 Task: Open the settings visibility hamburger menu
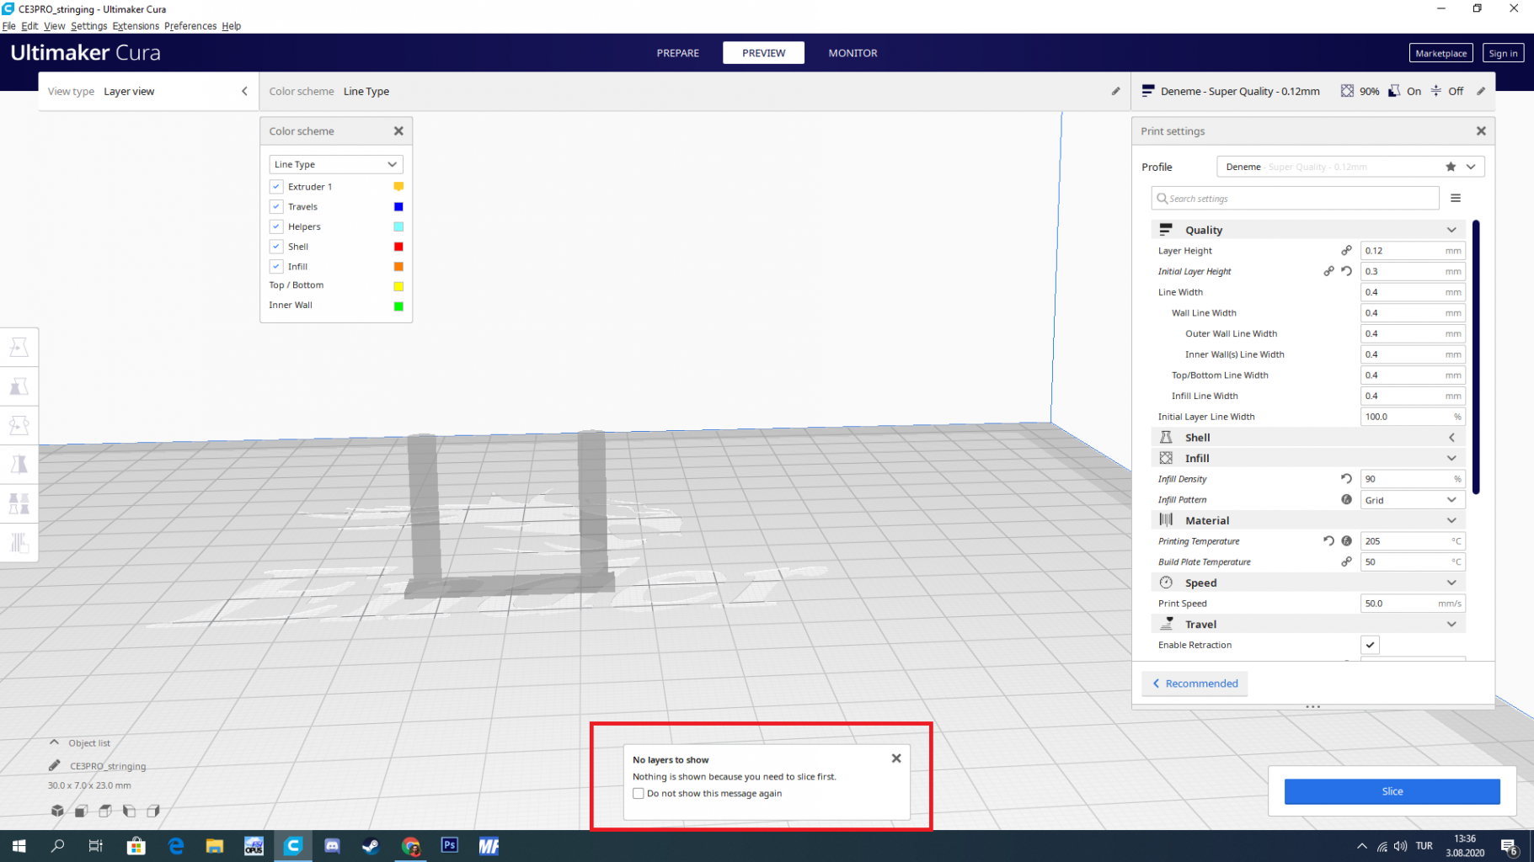click(1456, 199)
